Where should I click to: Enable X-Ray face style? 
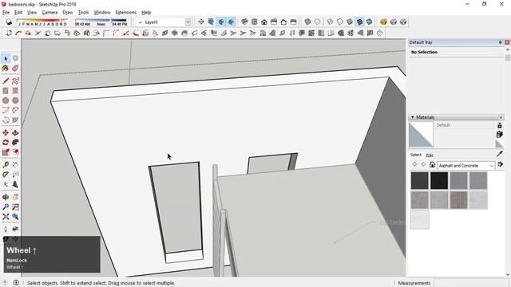tap(307, 22)
